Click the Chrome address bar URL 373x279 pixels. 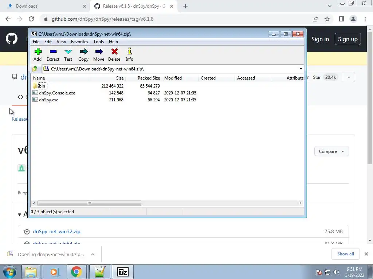click(x=102, y=19)
